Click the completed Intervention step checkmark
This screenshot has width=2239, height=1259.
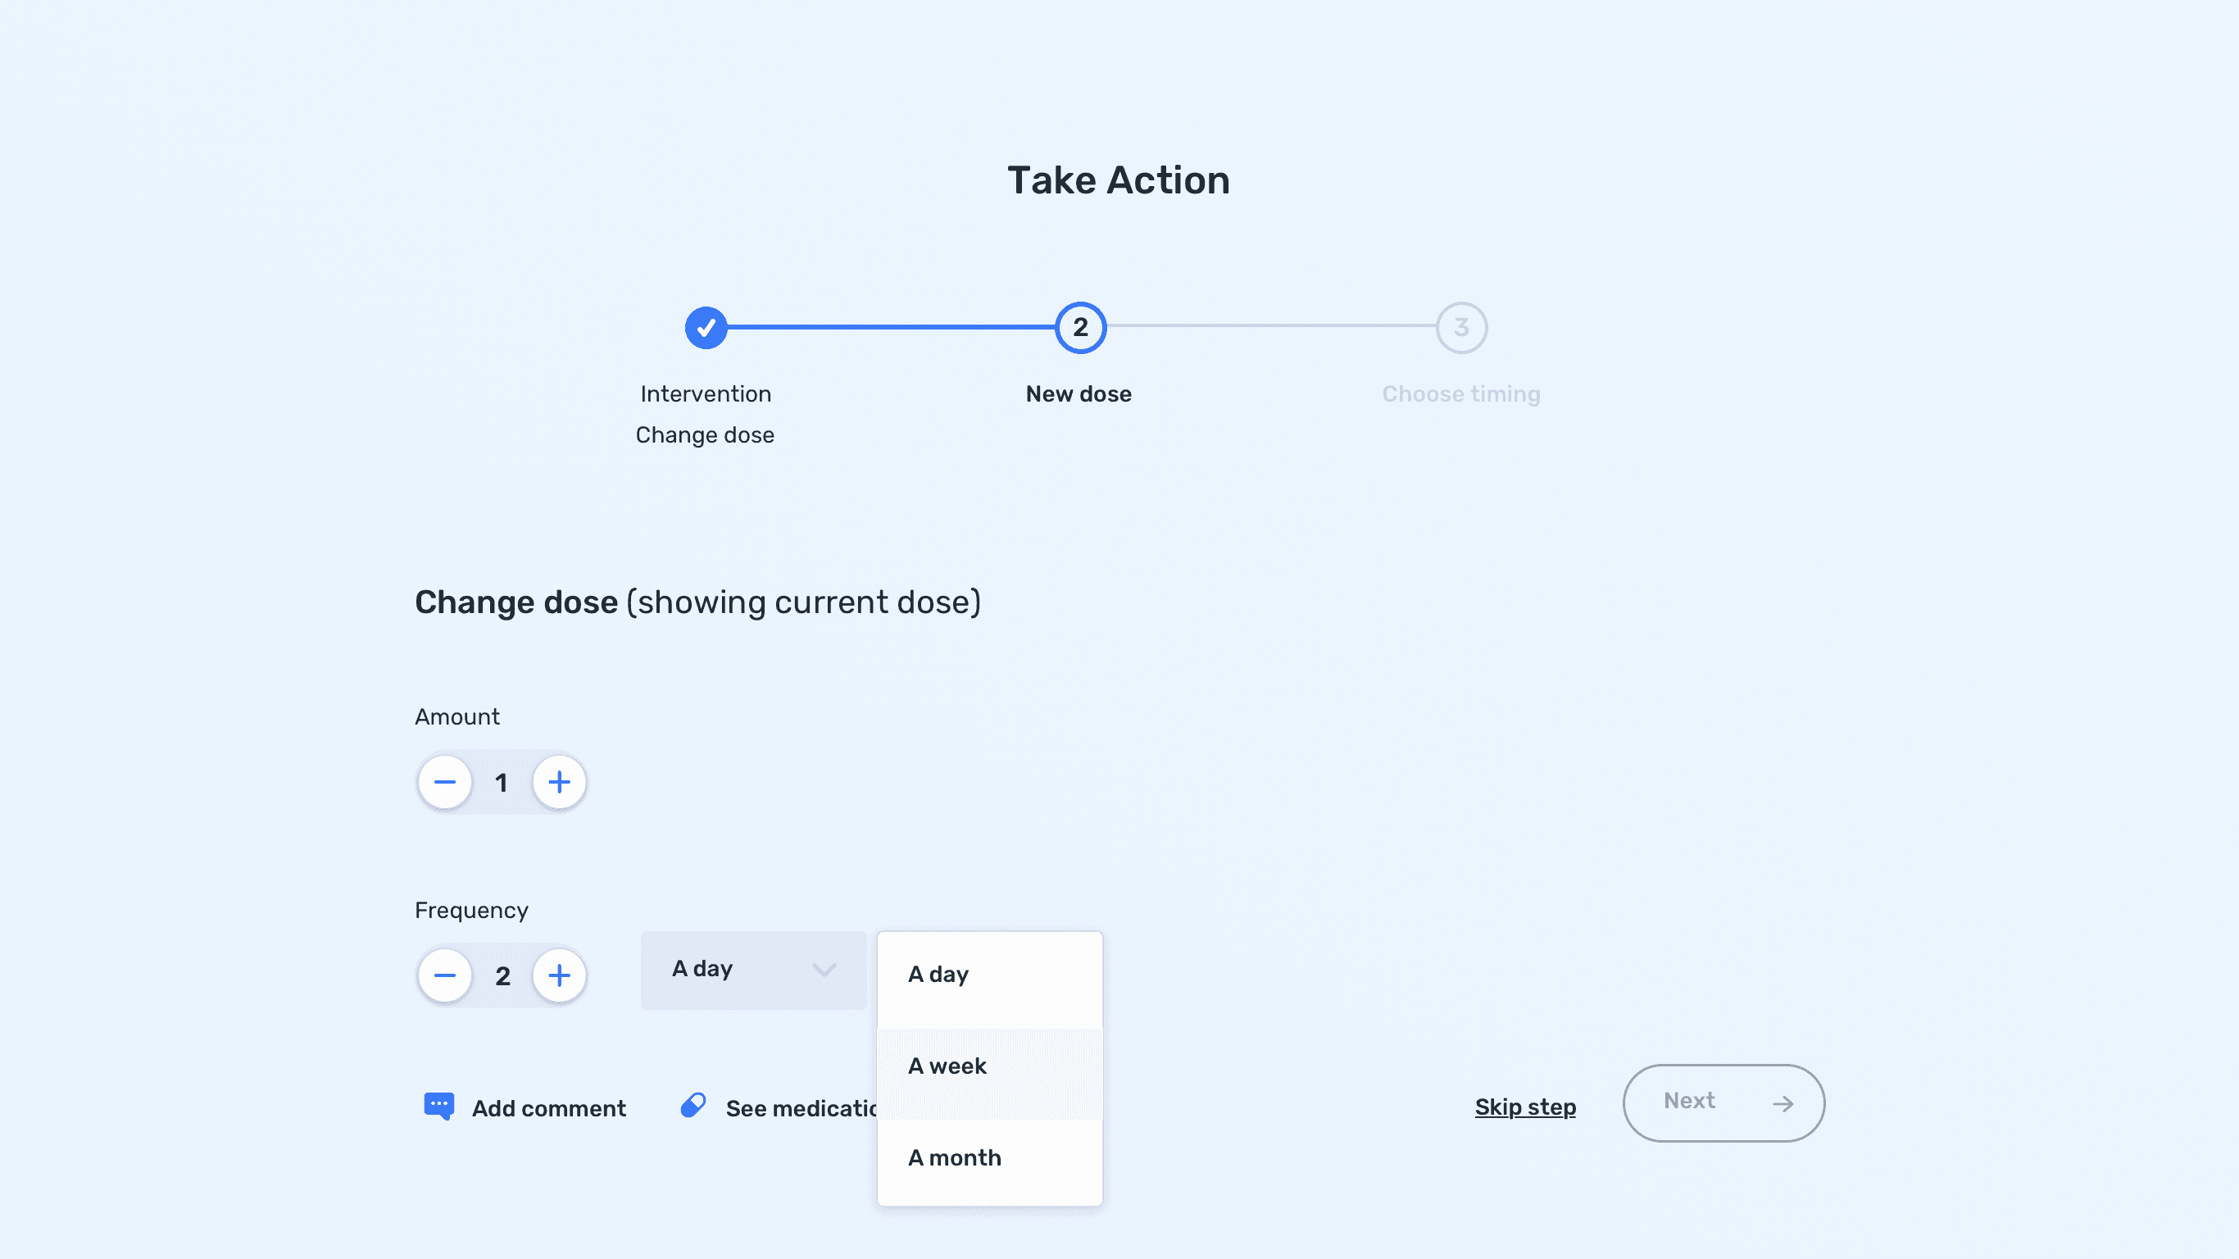pyautogui.click(x=706, y=328)
